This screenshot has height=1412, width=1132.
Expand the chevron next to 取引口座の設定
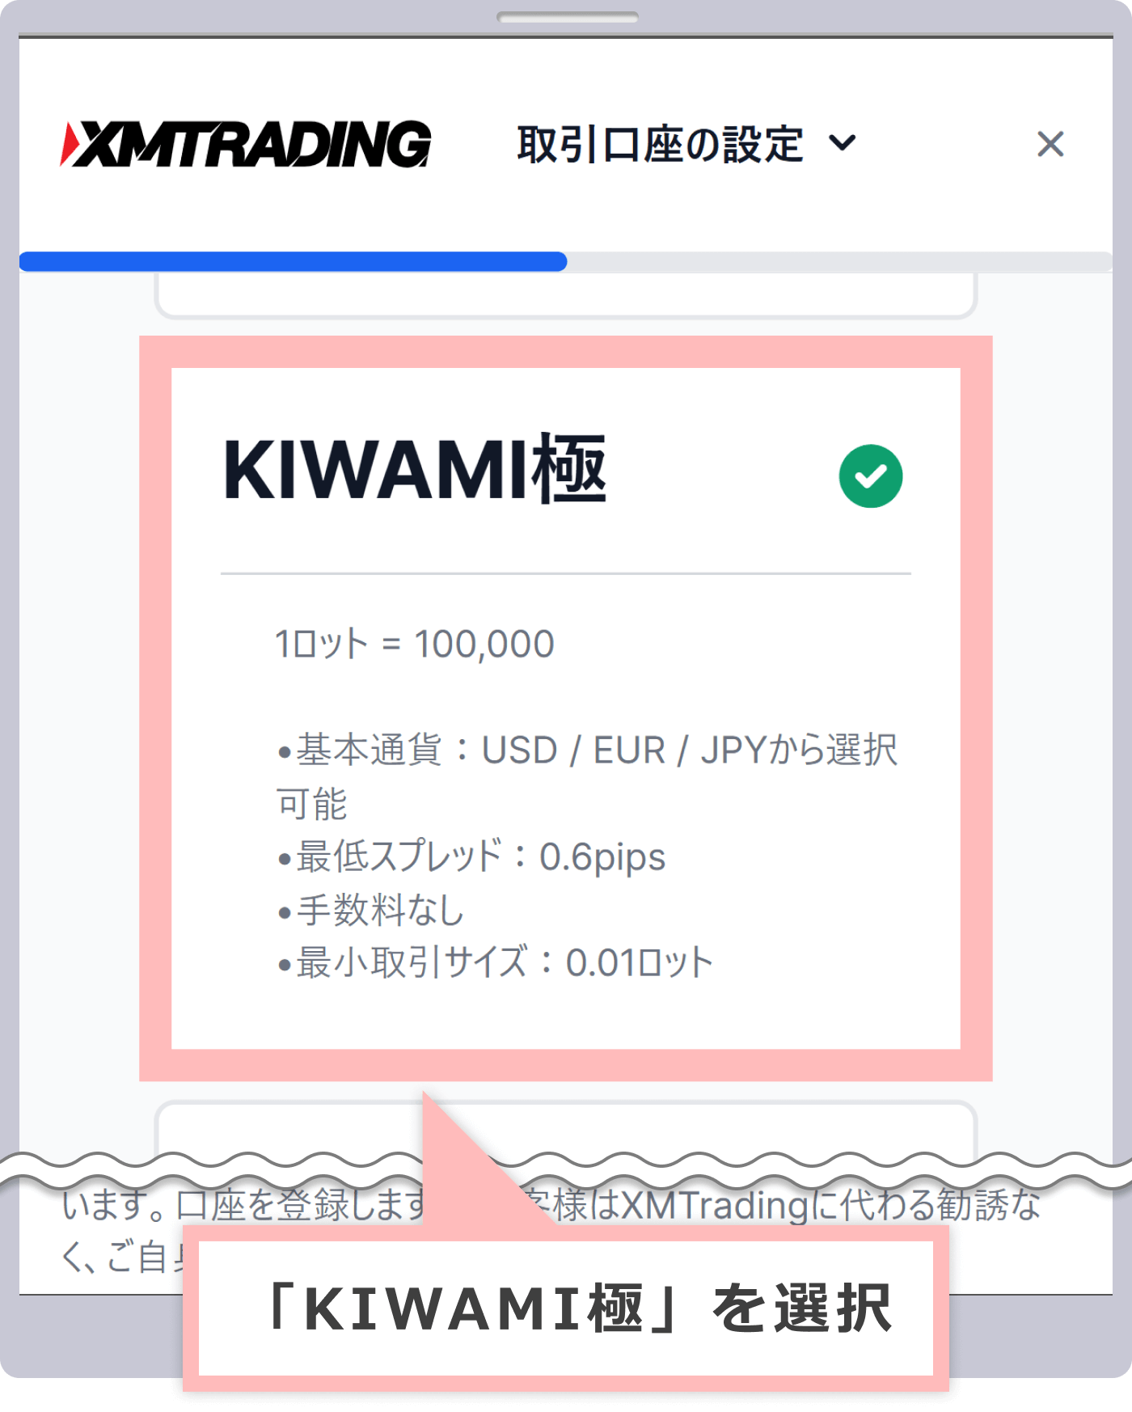point(842,144)
